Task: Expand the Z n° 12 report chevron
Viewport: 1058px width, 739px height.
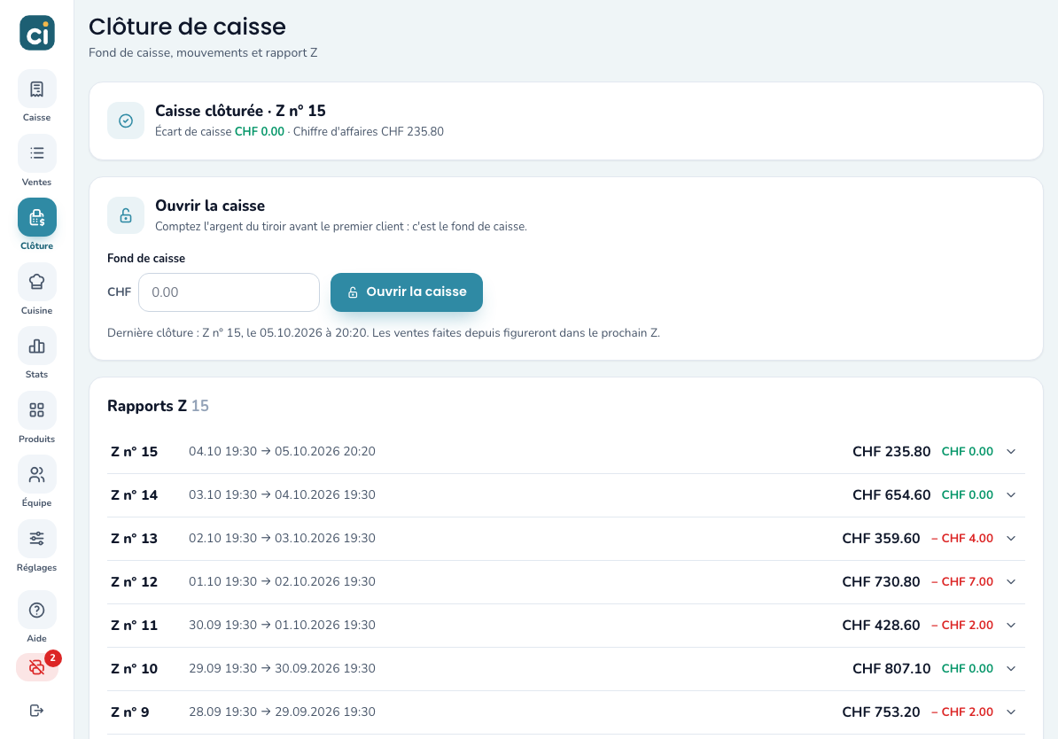Action: coord(1011,582)
